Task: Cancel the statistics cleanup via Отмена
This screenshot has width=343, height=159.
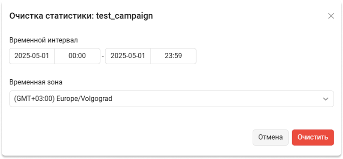Action: click(271, 137)
